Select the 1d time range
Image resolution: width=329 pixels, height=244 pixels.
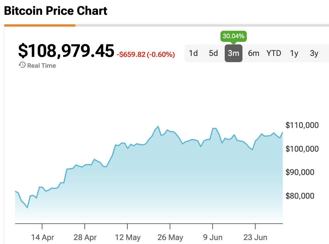[193, 53]
